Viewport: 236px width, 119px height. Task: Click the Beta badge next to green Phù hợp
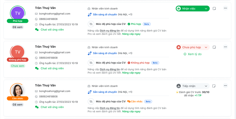pyautogui.click(x=147, y=24)
